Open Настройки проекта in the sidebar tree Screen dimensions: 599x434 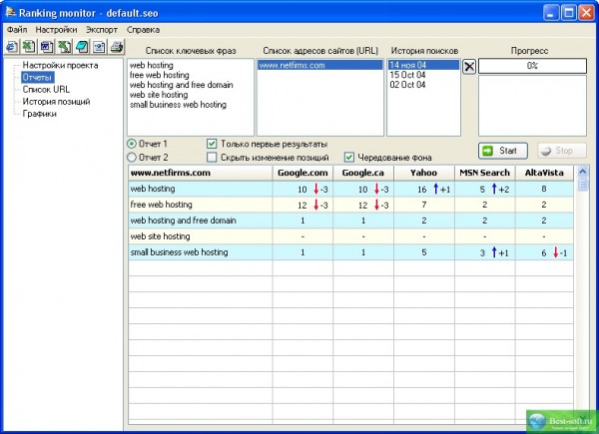pos(56,65)
